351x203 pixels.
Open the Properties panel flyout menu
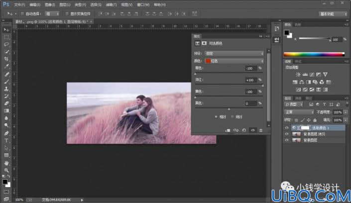(x=267, y=36)
